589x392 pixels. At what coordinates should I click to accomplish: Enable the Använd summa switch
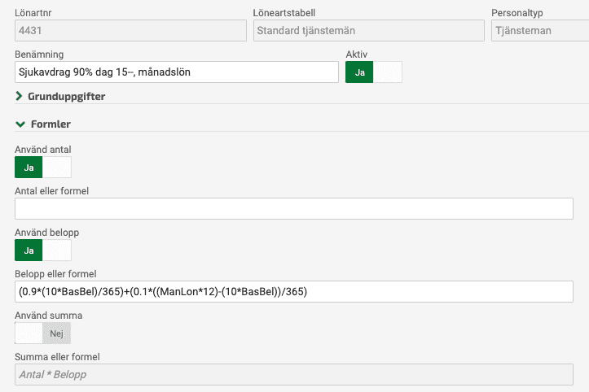pyautogui.click(x=43, y=333)
